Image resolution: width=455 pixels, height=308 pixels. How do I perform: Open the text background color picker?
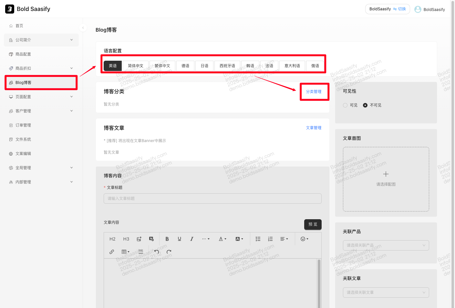(x=239, y=239)
